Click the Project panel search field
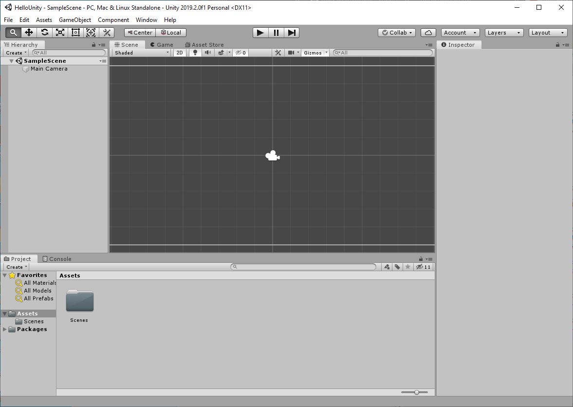573x407 pixels. (x=303, y=267)
